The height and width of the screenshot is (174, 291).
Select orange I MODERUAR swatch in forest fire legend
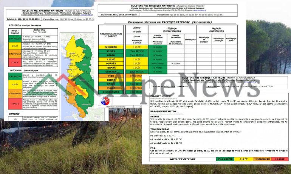[x=15, y=94]
